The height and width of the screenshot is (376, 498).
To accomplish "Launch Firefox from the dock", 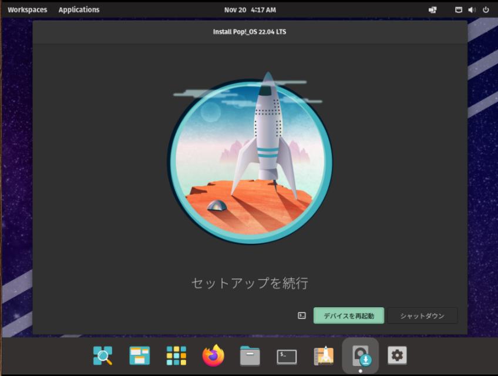I will [213, 355].
